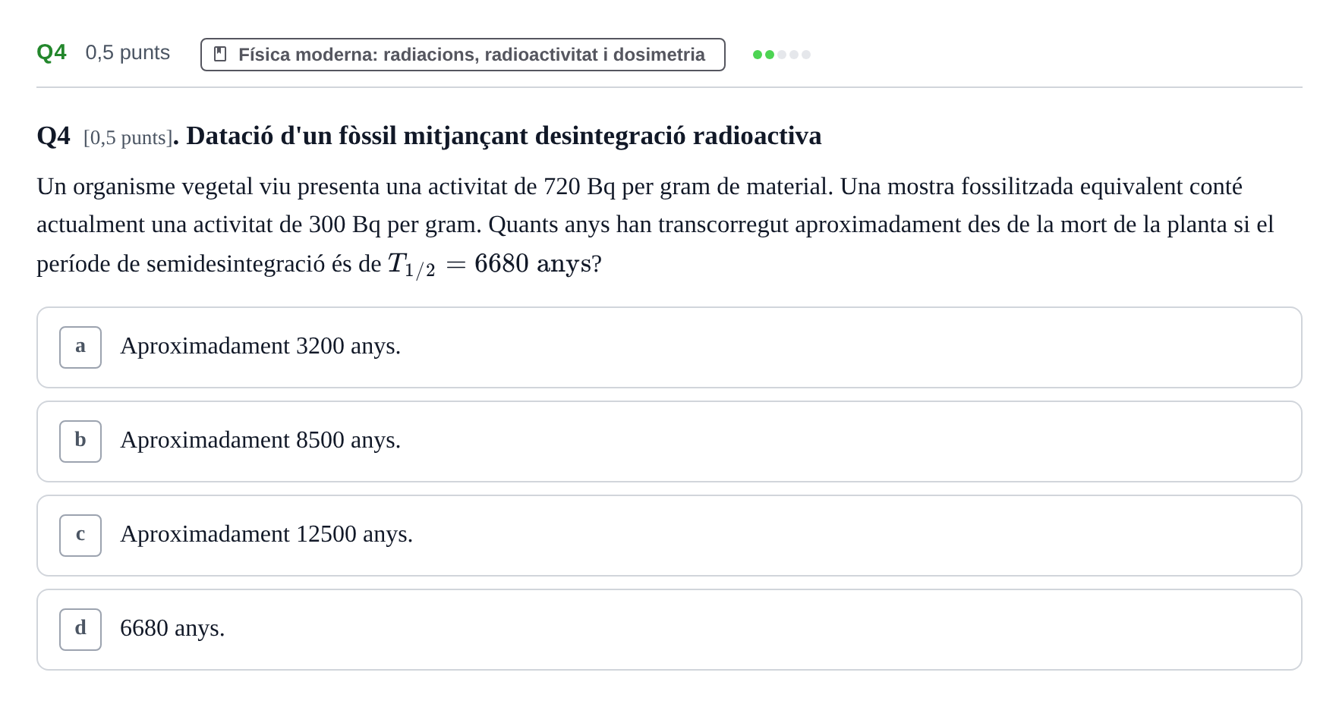Choose 'Aproximadament 8500 anys.' answer text

(260, 440)
